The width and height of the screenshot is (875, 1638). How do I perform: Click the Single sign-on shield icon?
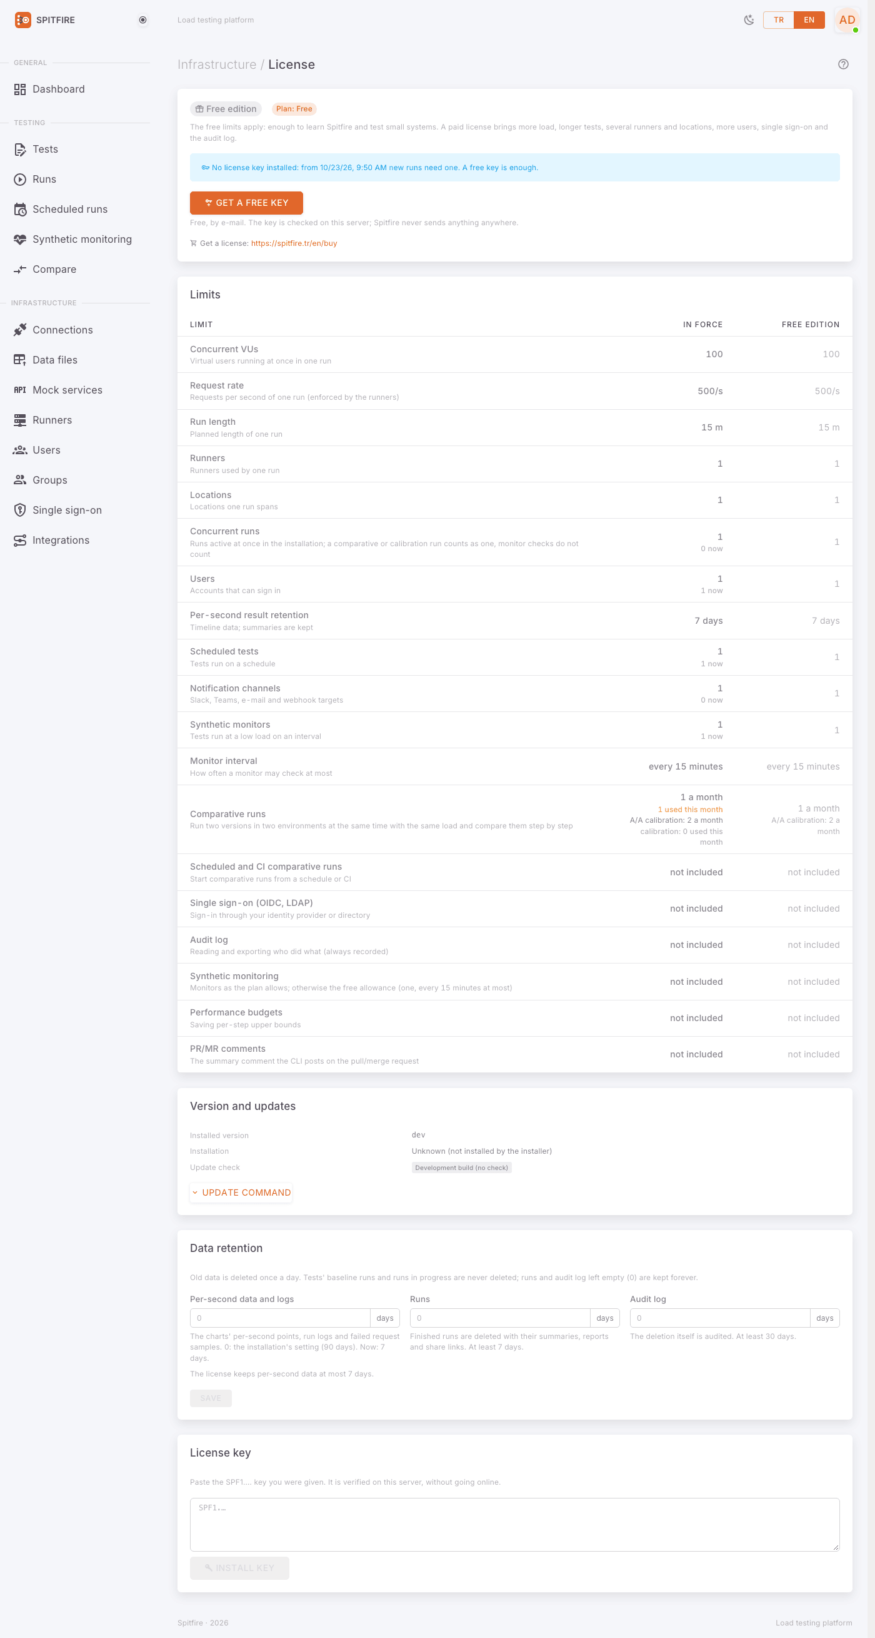point(21,510)
